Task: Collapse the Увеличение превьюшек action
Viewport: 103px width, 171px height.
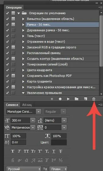Action: 23,93
